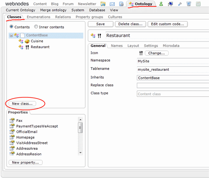Image resolution: width=209 pixels, height=178 pixels.
Task: Open the wrench tools icon
Action: (x=180, y=4)
